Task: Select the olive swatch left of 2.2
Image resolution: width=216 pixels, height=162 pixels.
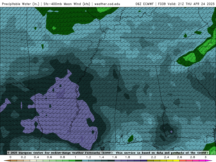Action: coord(150,161)
